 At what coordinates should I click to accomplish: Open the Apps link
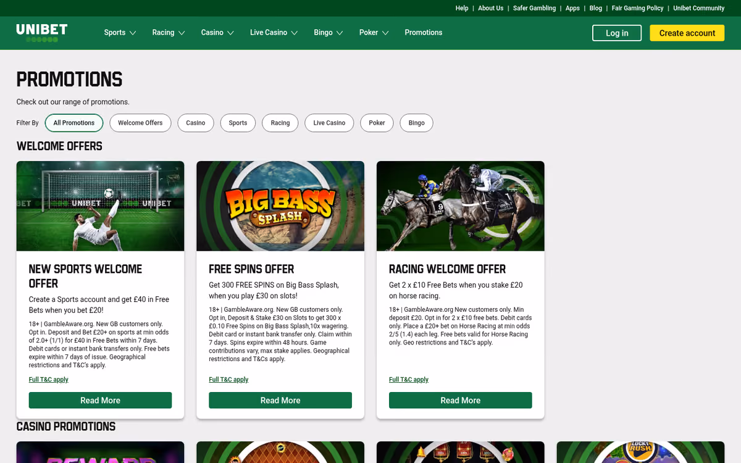point(572,8)
